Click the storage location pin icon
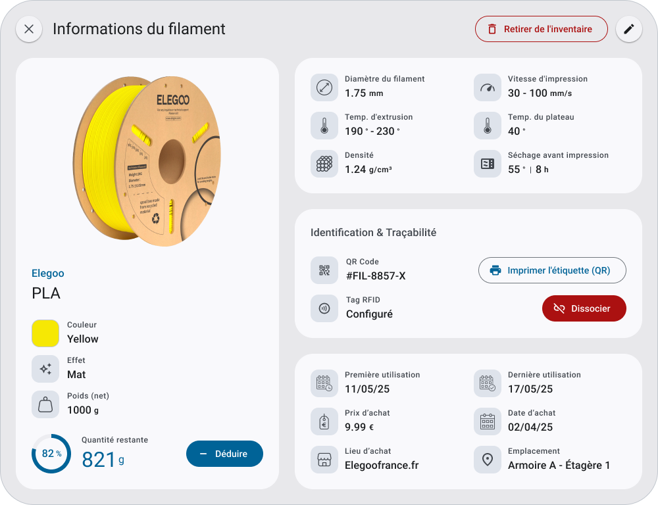Image resolution: width=658 pixels, height=505 pixels. point(487,459)
